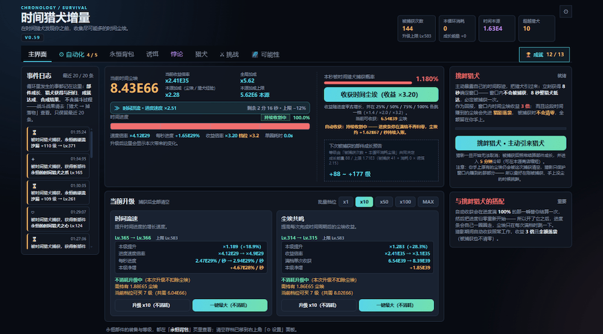Click the red 时间进度 progress bar
Image resolution: width=603 pixels, height=334 pixels.
click(x=210, y=127)
